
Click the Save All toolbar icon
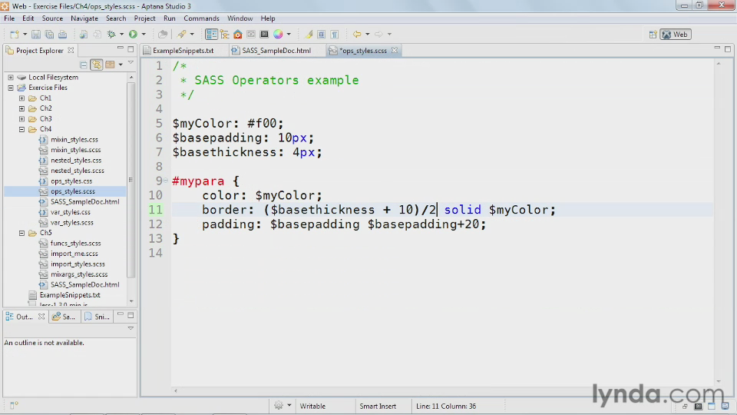tap(49, 35)
